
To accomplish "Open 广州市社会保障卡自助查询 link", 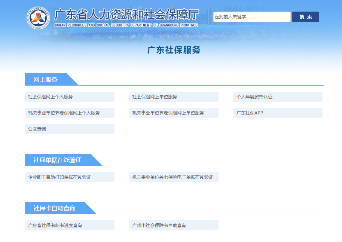I will pos(174,225).
